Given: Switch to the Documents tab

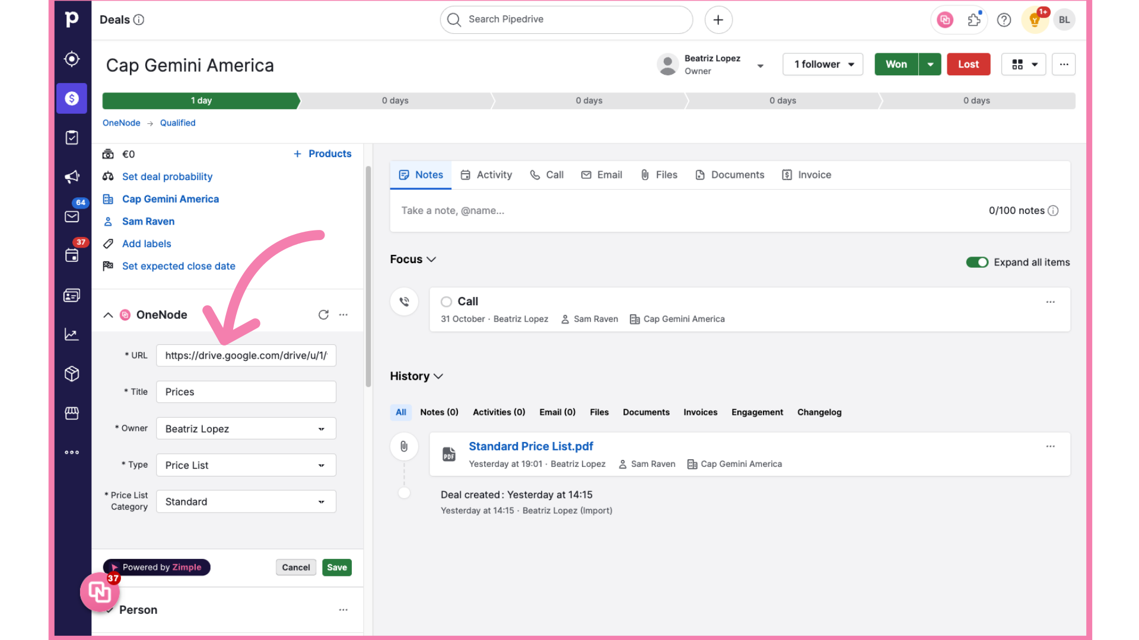Looking at the screenshot, I should (x=729, y=175).
